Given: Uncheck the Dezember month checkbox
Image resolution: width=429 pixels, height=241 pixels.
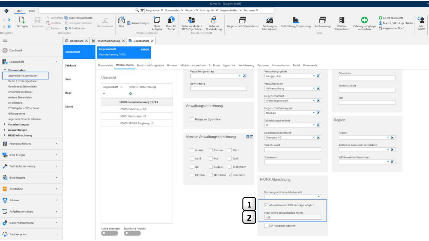Looking at the screenshot, I should coord(230,175).
